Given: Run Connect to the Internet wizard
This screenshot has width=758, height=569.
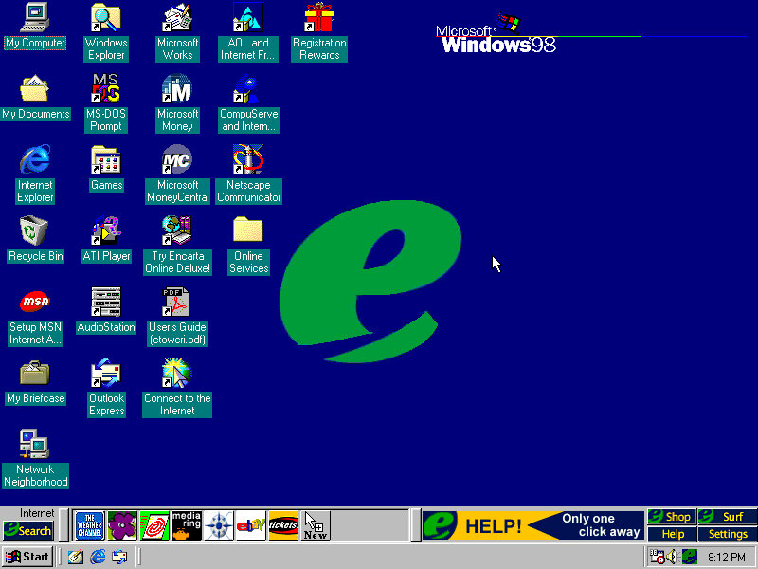Looking at the screenshot, I should (177, 375).
